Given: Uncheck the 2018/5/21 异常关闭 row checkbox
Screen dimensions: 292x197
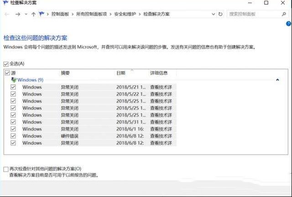Looking at the screenshot, I should (x=13, y=87).
